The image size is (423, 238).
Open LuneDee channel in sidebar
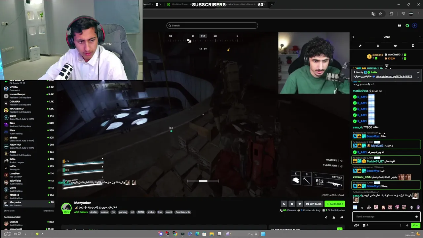pyautogui.click(x=28, y=175)
